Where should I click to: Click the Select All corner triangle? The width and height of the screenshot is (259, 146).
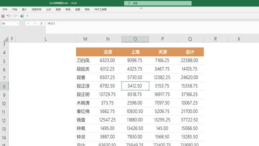pyautogui.click(x=6, y=39)
